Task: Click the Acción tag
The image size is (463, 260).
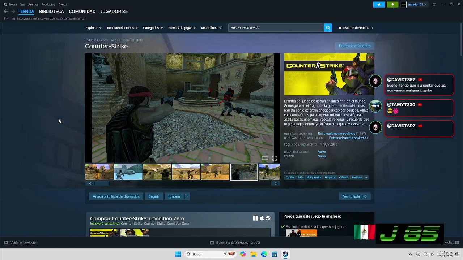Action: (x=290, y=178)
